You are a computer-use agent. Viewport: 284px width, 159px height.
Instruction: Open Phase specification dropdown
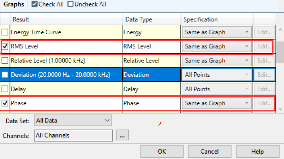point(217,103)
